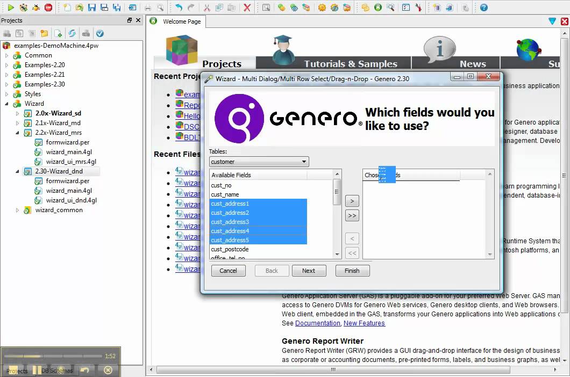Expand the Styles tree node
This screenshot has height=377, width=570.
(x=6, y=94)
